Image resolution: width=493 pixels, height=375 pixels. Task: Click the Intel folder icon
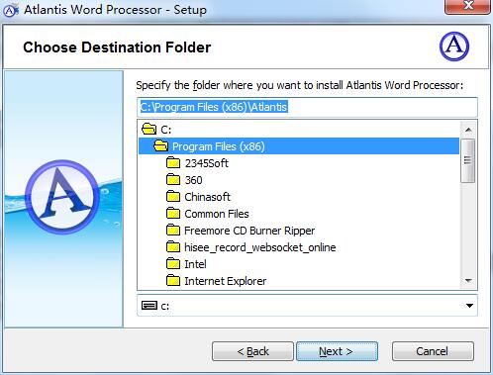(173, 264)
